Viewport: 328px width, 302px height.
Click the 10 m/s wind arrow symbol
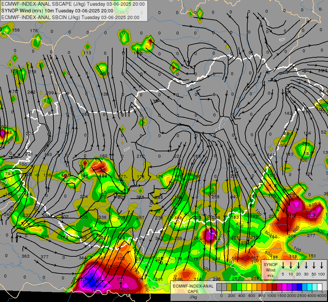click(x=290, y=265)
